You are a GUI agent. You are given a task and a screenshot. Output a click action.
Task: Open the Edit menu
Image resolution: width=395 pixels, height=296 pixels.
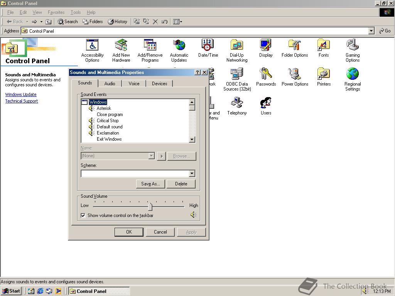point(23,12)
